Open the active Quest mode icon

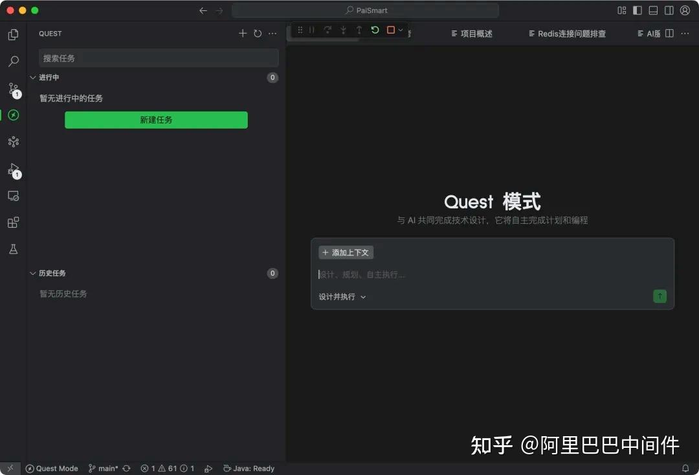point(13,115)
